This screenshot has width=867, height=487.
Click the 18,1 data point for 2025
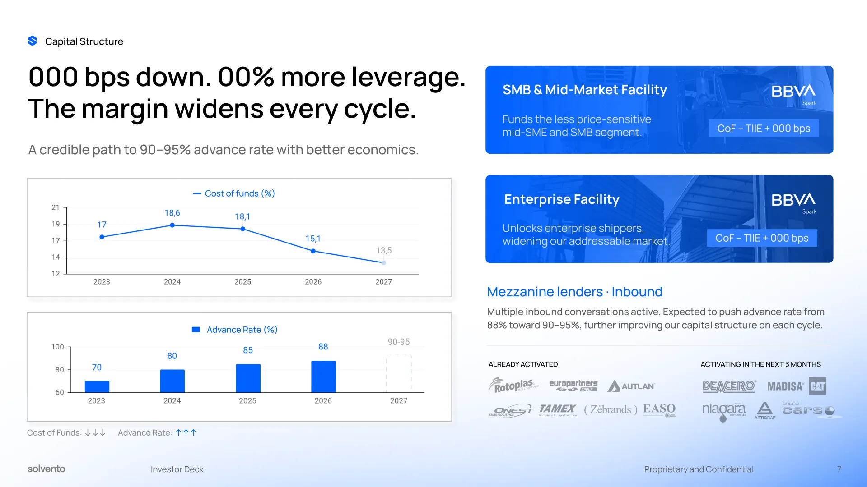point(242,229)
